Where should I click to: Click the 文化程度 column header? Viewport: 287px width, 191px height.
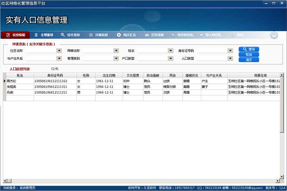click(133, 76)
